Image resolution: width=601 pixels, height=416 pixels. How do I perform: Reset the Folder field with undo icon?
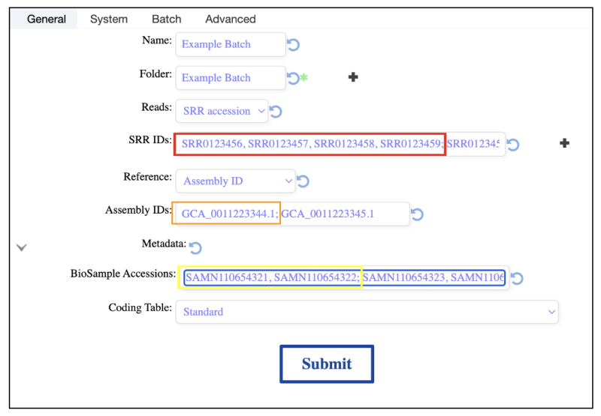[293, 78]
